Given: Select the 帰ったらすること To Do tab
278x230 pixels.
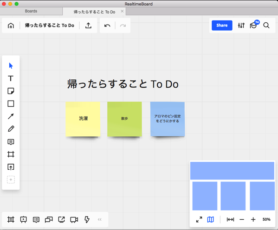Looking at the screenshot, I should point(94,12).
